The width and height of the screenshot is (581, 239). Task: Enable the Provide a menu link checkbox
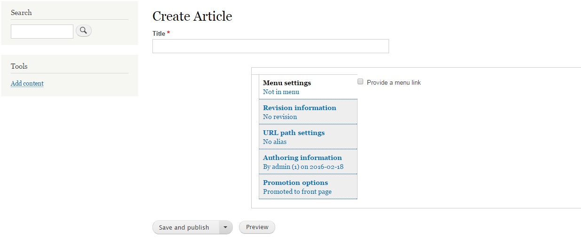click(x=360, y=82)
